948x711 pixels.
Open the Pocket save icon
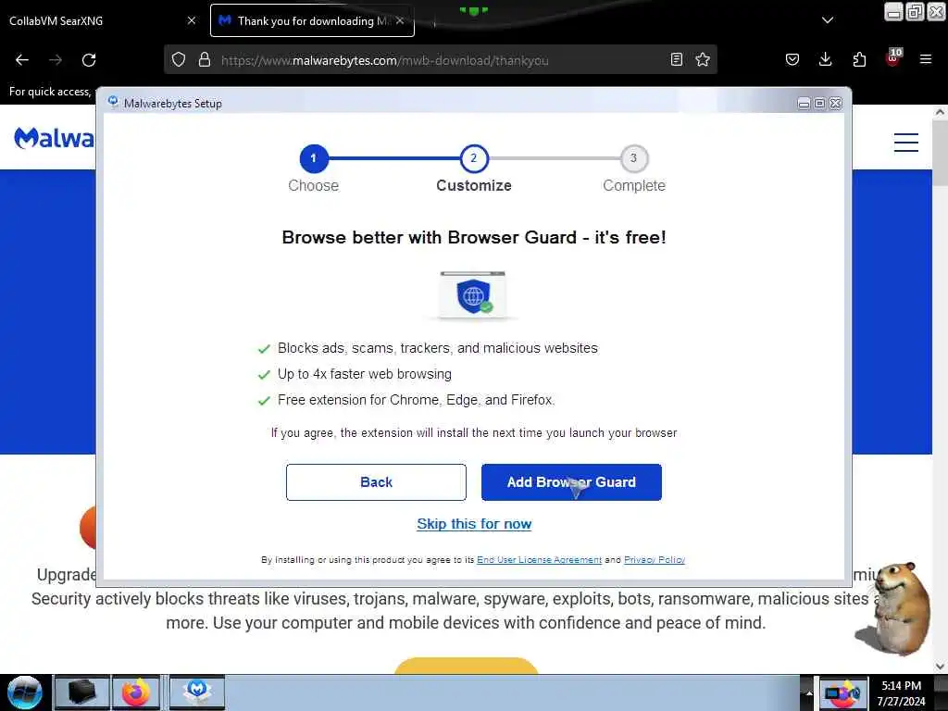pyautogui.click(x=792, y=60)
